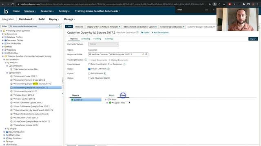This screenshot has height=146, width=261.
Task: Edit the Response Profile using the pencil icon
Action: (143, 54)
